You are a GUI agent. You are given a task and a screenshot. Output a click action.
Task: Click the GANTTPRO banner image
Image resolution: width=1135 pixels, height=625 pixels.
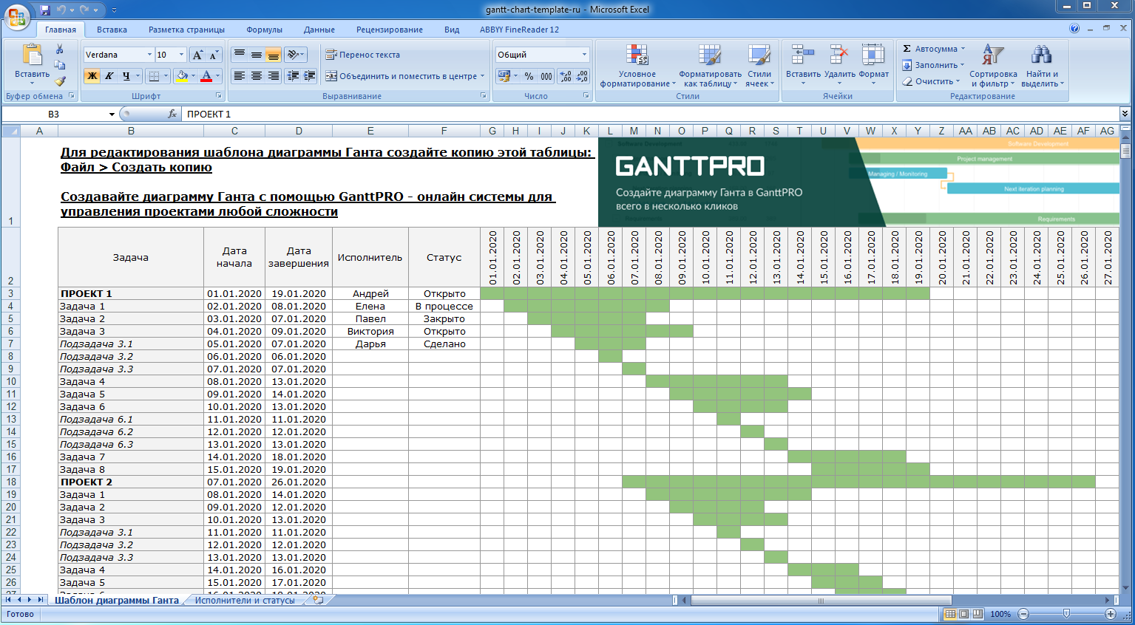pyautogui.click(x=858, y=182)
